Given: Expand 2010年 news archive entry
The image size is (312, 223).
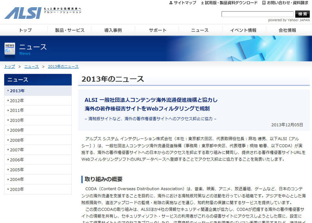Looking at the screenshot, I should [x=17, y=120].
